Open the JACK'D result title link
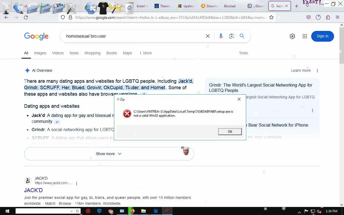This screenshot has width=344, height=215. (x=33, y=190)
